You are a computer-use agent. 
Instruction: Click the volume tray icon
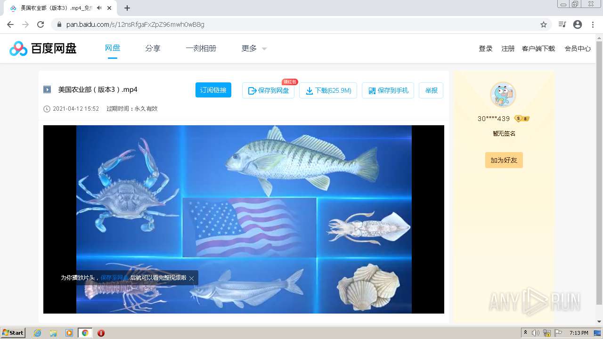(x=536, y=333)
